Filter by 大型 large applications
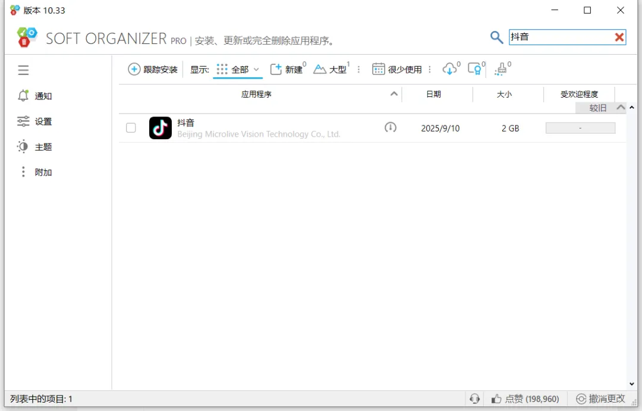Image resolution: width=642 pixels, height=411 pixels. pyautogui.click(x=331, y=69)
